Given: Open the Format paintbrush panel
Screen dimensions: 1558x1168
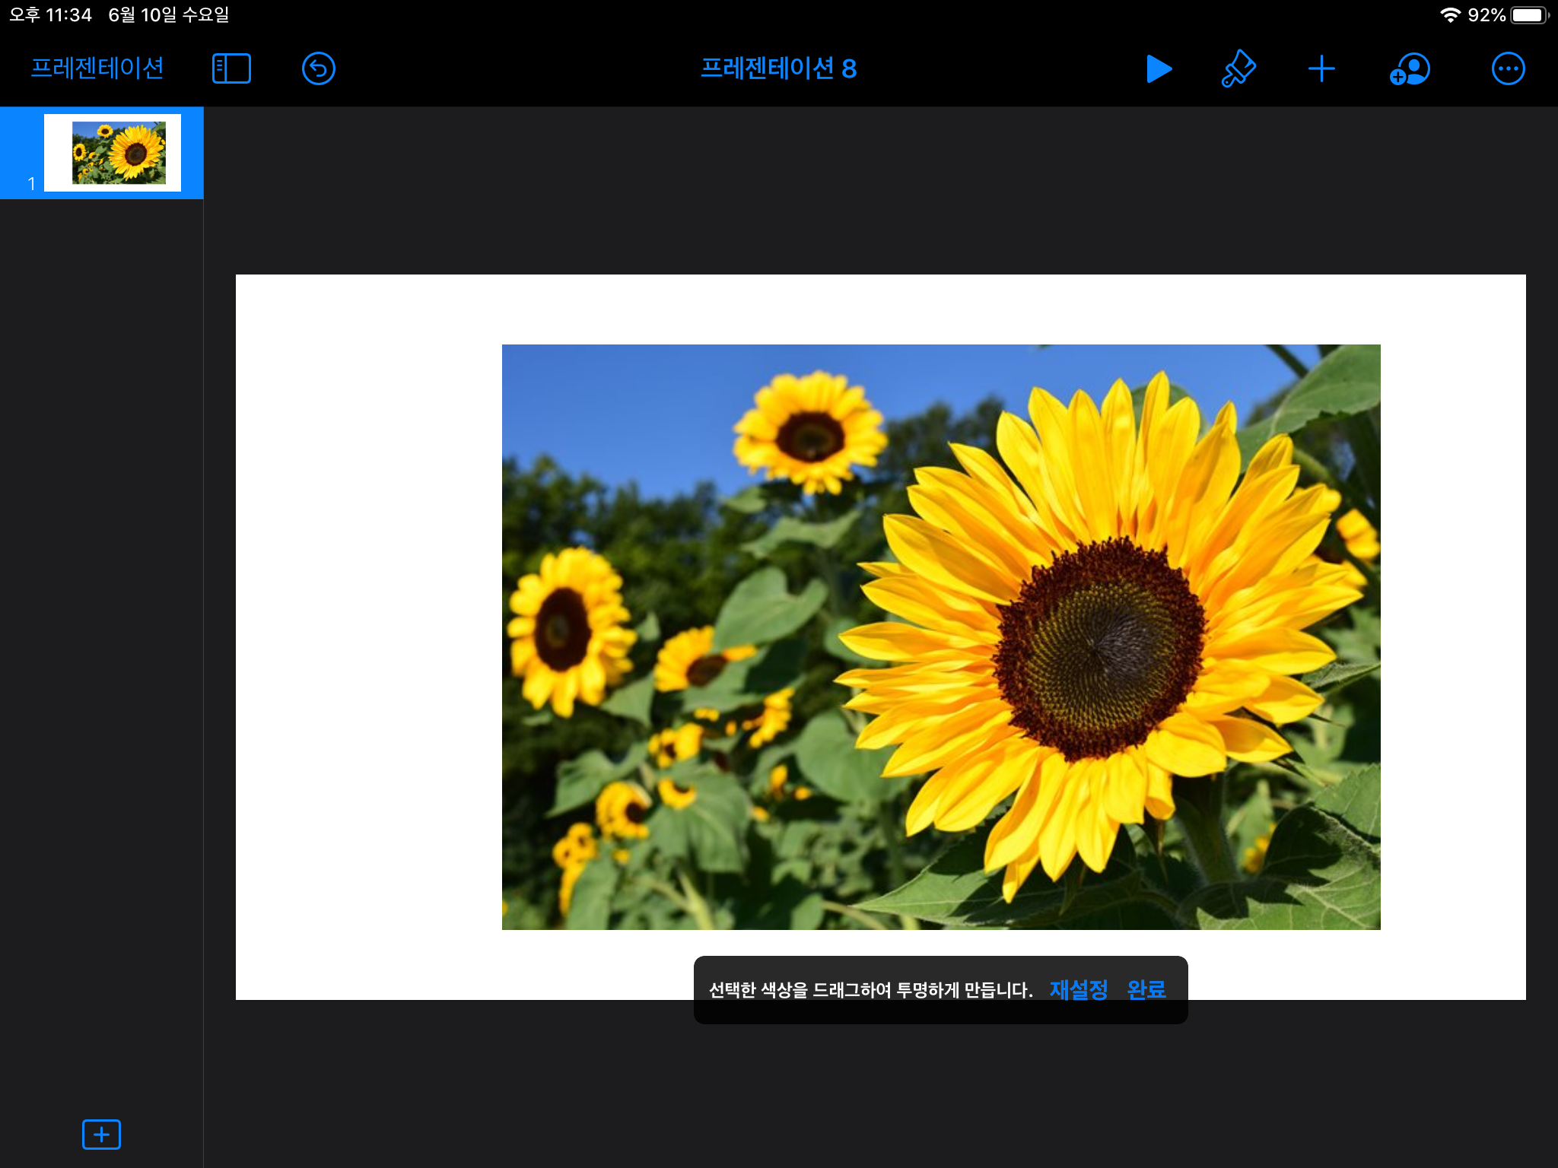Looking at the screenshot, I should coord(1238,68).
